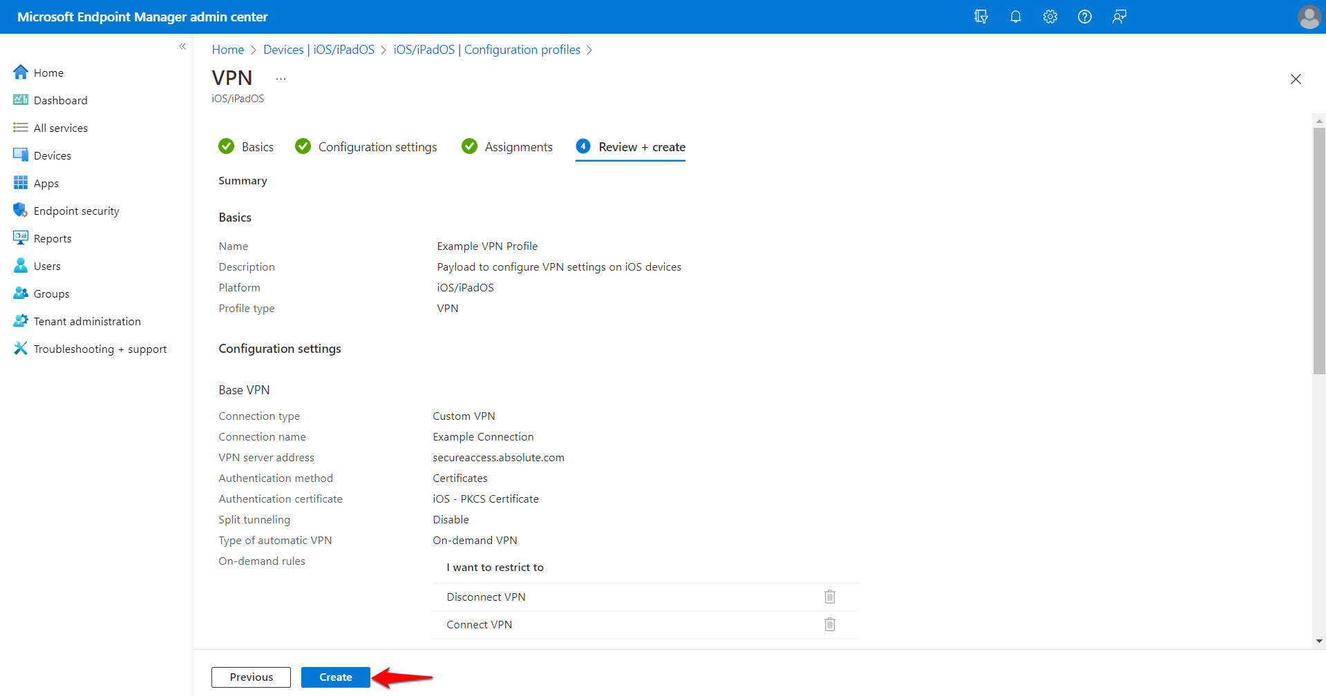Delete the Disconnect VPN on-demand rule
This screenshot has height=696, width=1326.
tap(829, 596)
